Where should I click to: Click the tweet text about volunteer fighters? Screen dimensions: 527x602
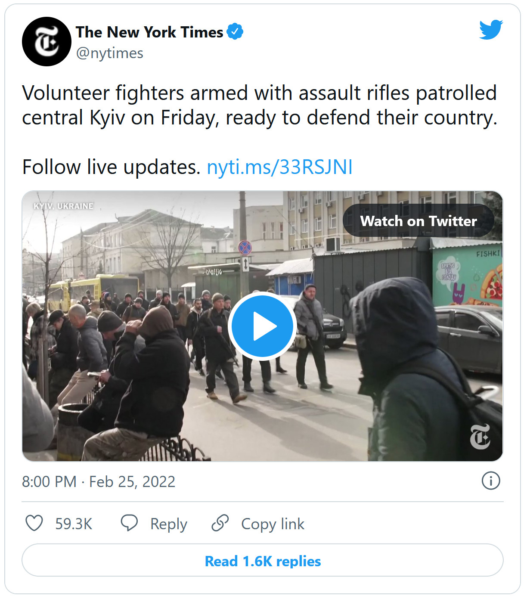[x=259, y=105]
